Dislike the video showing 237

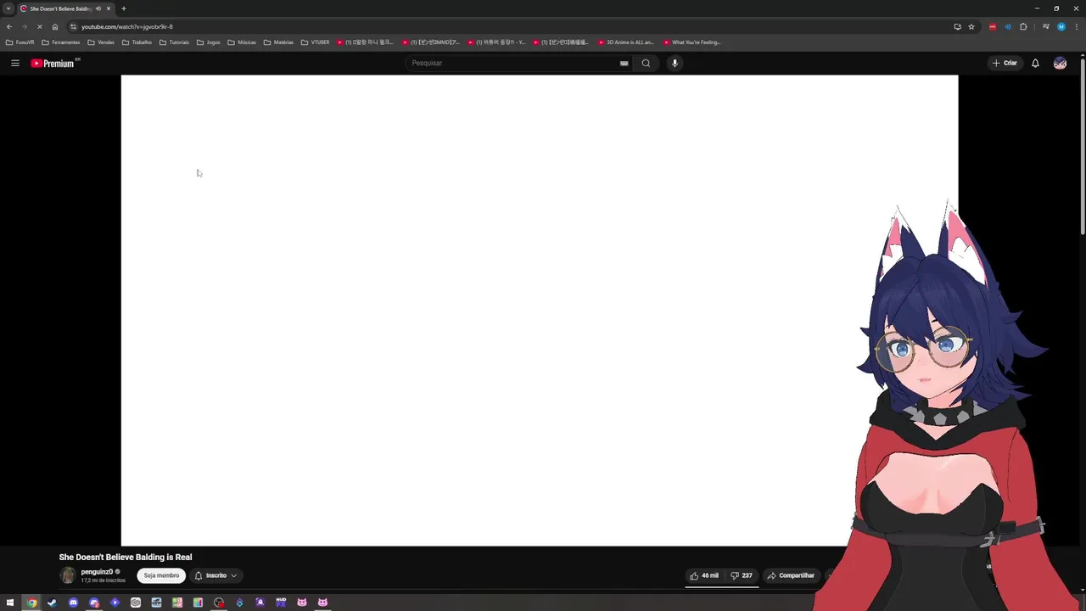pos(742,575)
